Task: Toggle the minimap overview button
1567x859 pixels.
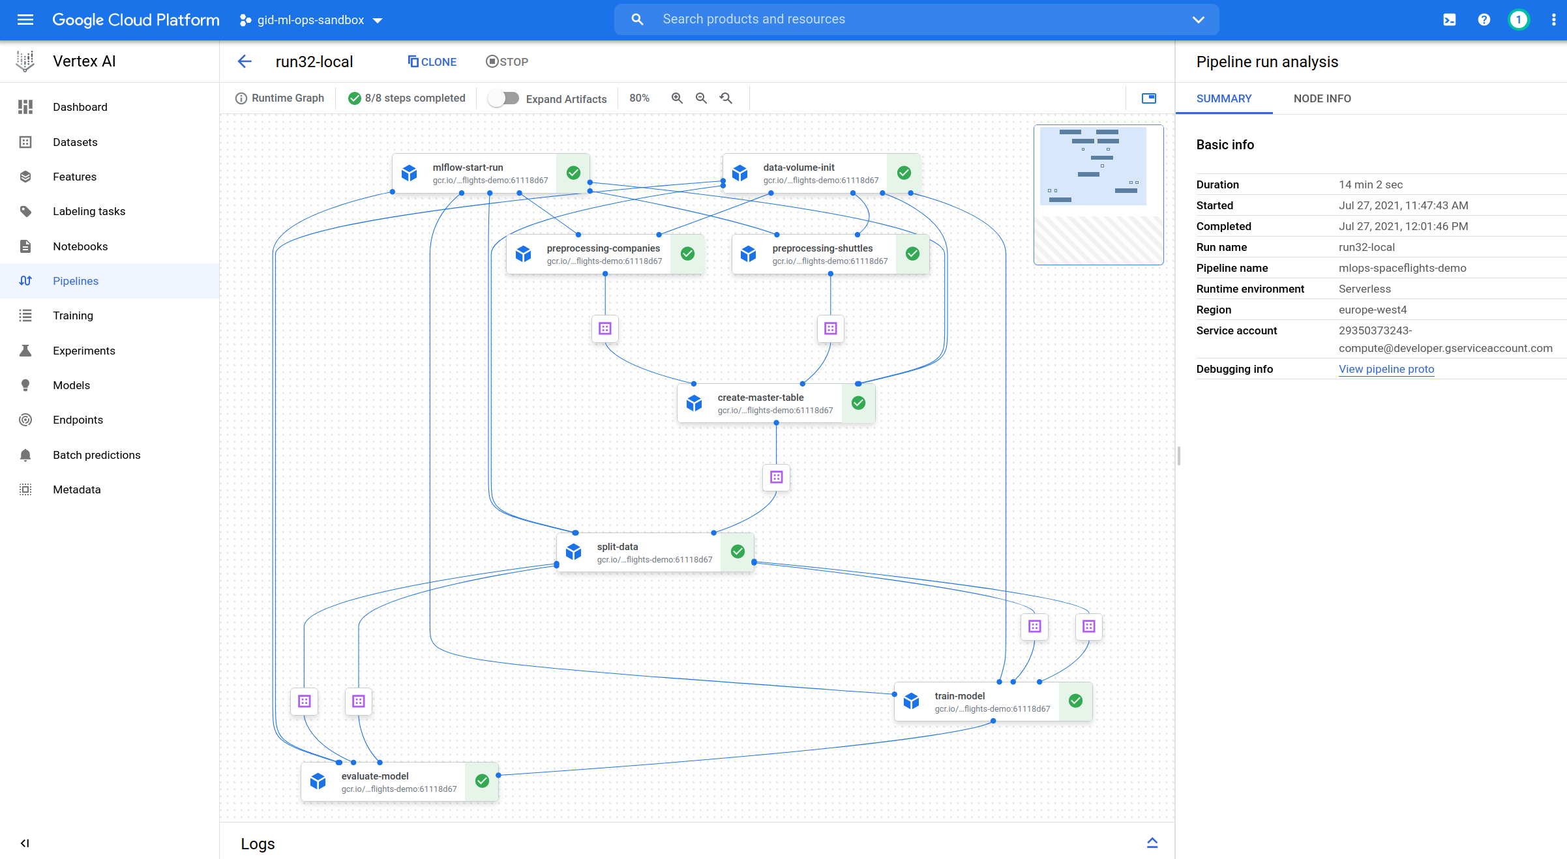Action: (1149, 98)
